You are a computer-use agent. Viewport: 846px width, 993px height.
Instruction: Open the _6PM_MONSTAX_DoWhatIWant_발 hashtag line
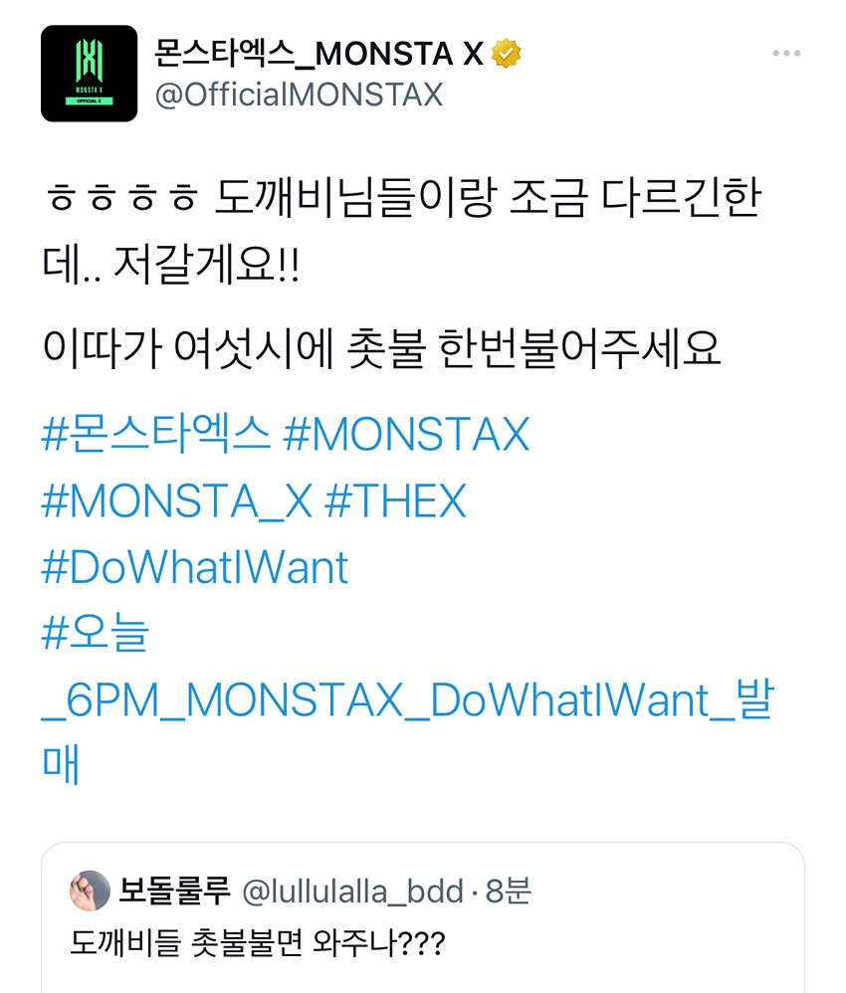407,699
